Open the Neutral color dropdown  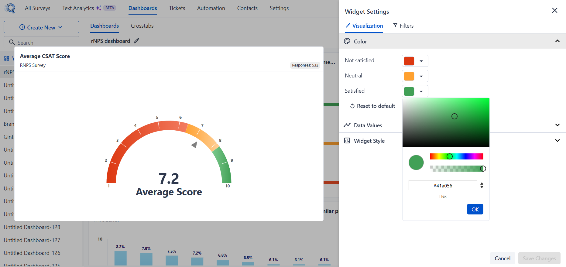tap(421, 76)
